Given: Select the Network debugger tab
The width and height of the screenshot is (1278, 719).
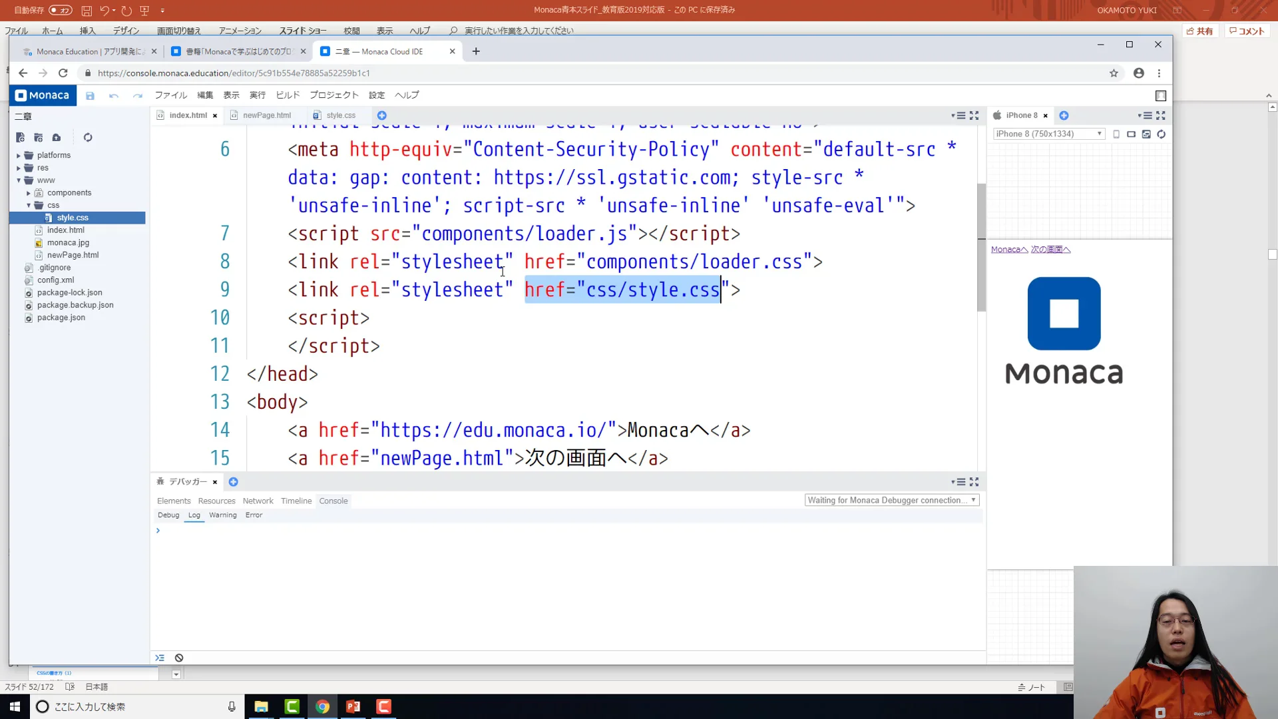Looking at the screenshot, I should coord(258,501).
